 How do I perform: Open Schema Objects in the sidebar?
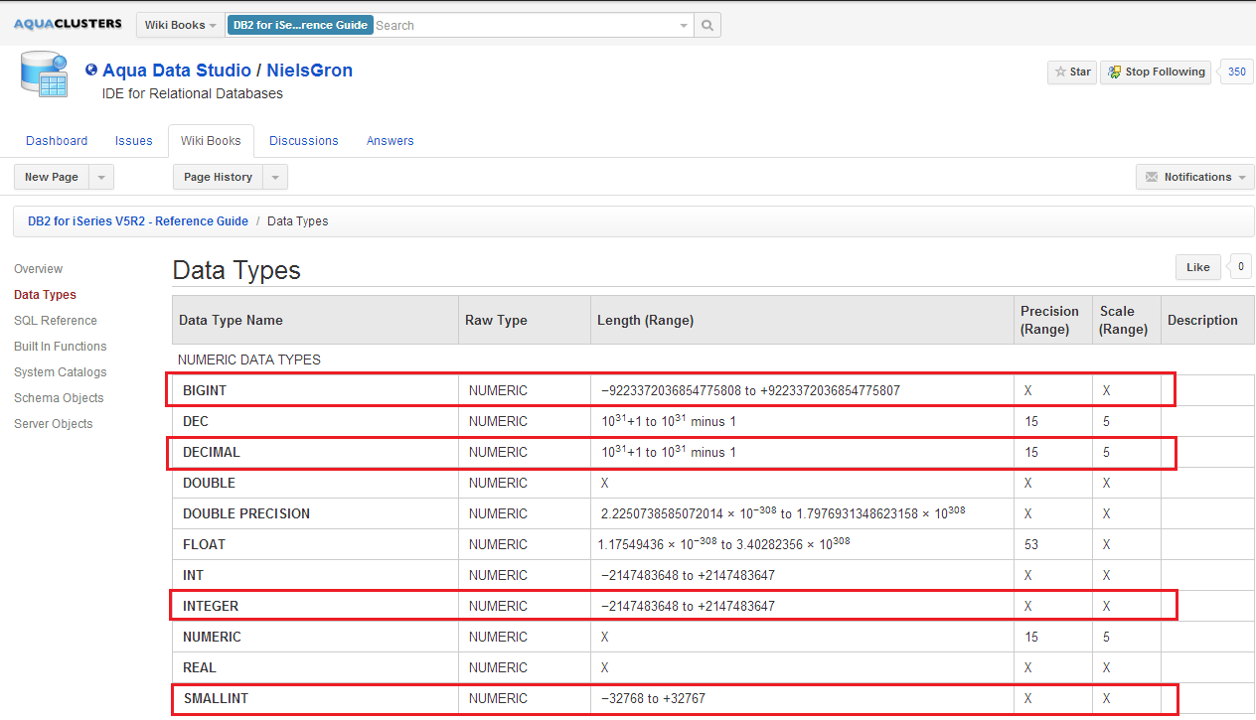[x=59, y=398]
